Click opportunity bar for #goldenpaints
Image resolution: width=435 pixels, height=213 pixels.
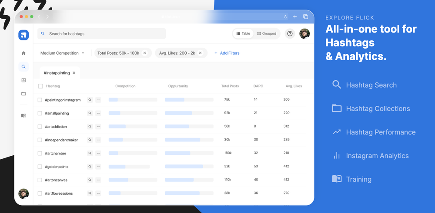click(x=189, y=167)
